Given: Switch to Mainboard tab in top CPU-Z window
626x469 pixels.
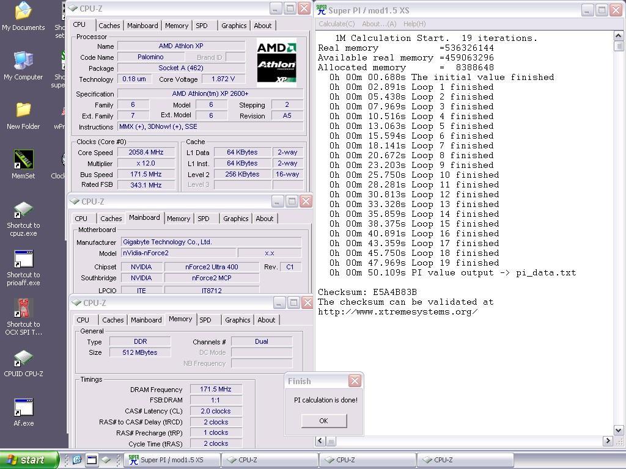Looking at the screenshot, I should pyautogui.click(x=142, y=26).
